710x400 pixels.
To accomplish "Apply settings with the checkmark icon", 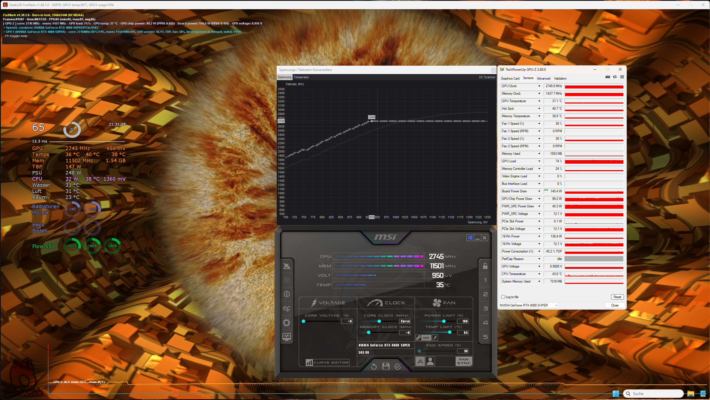I will click(x=398, y=366).
